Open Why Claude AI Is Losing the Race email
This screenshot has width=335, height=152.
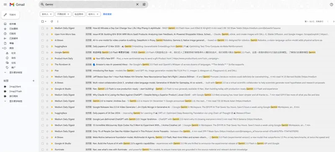tap(187, 95)
